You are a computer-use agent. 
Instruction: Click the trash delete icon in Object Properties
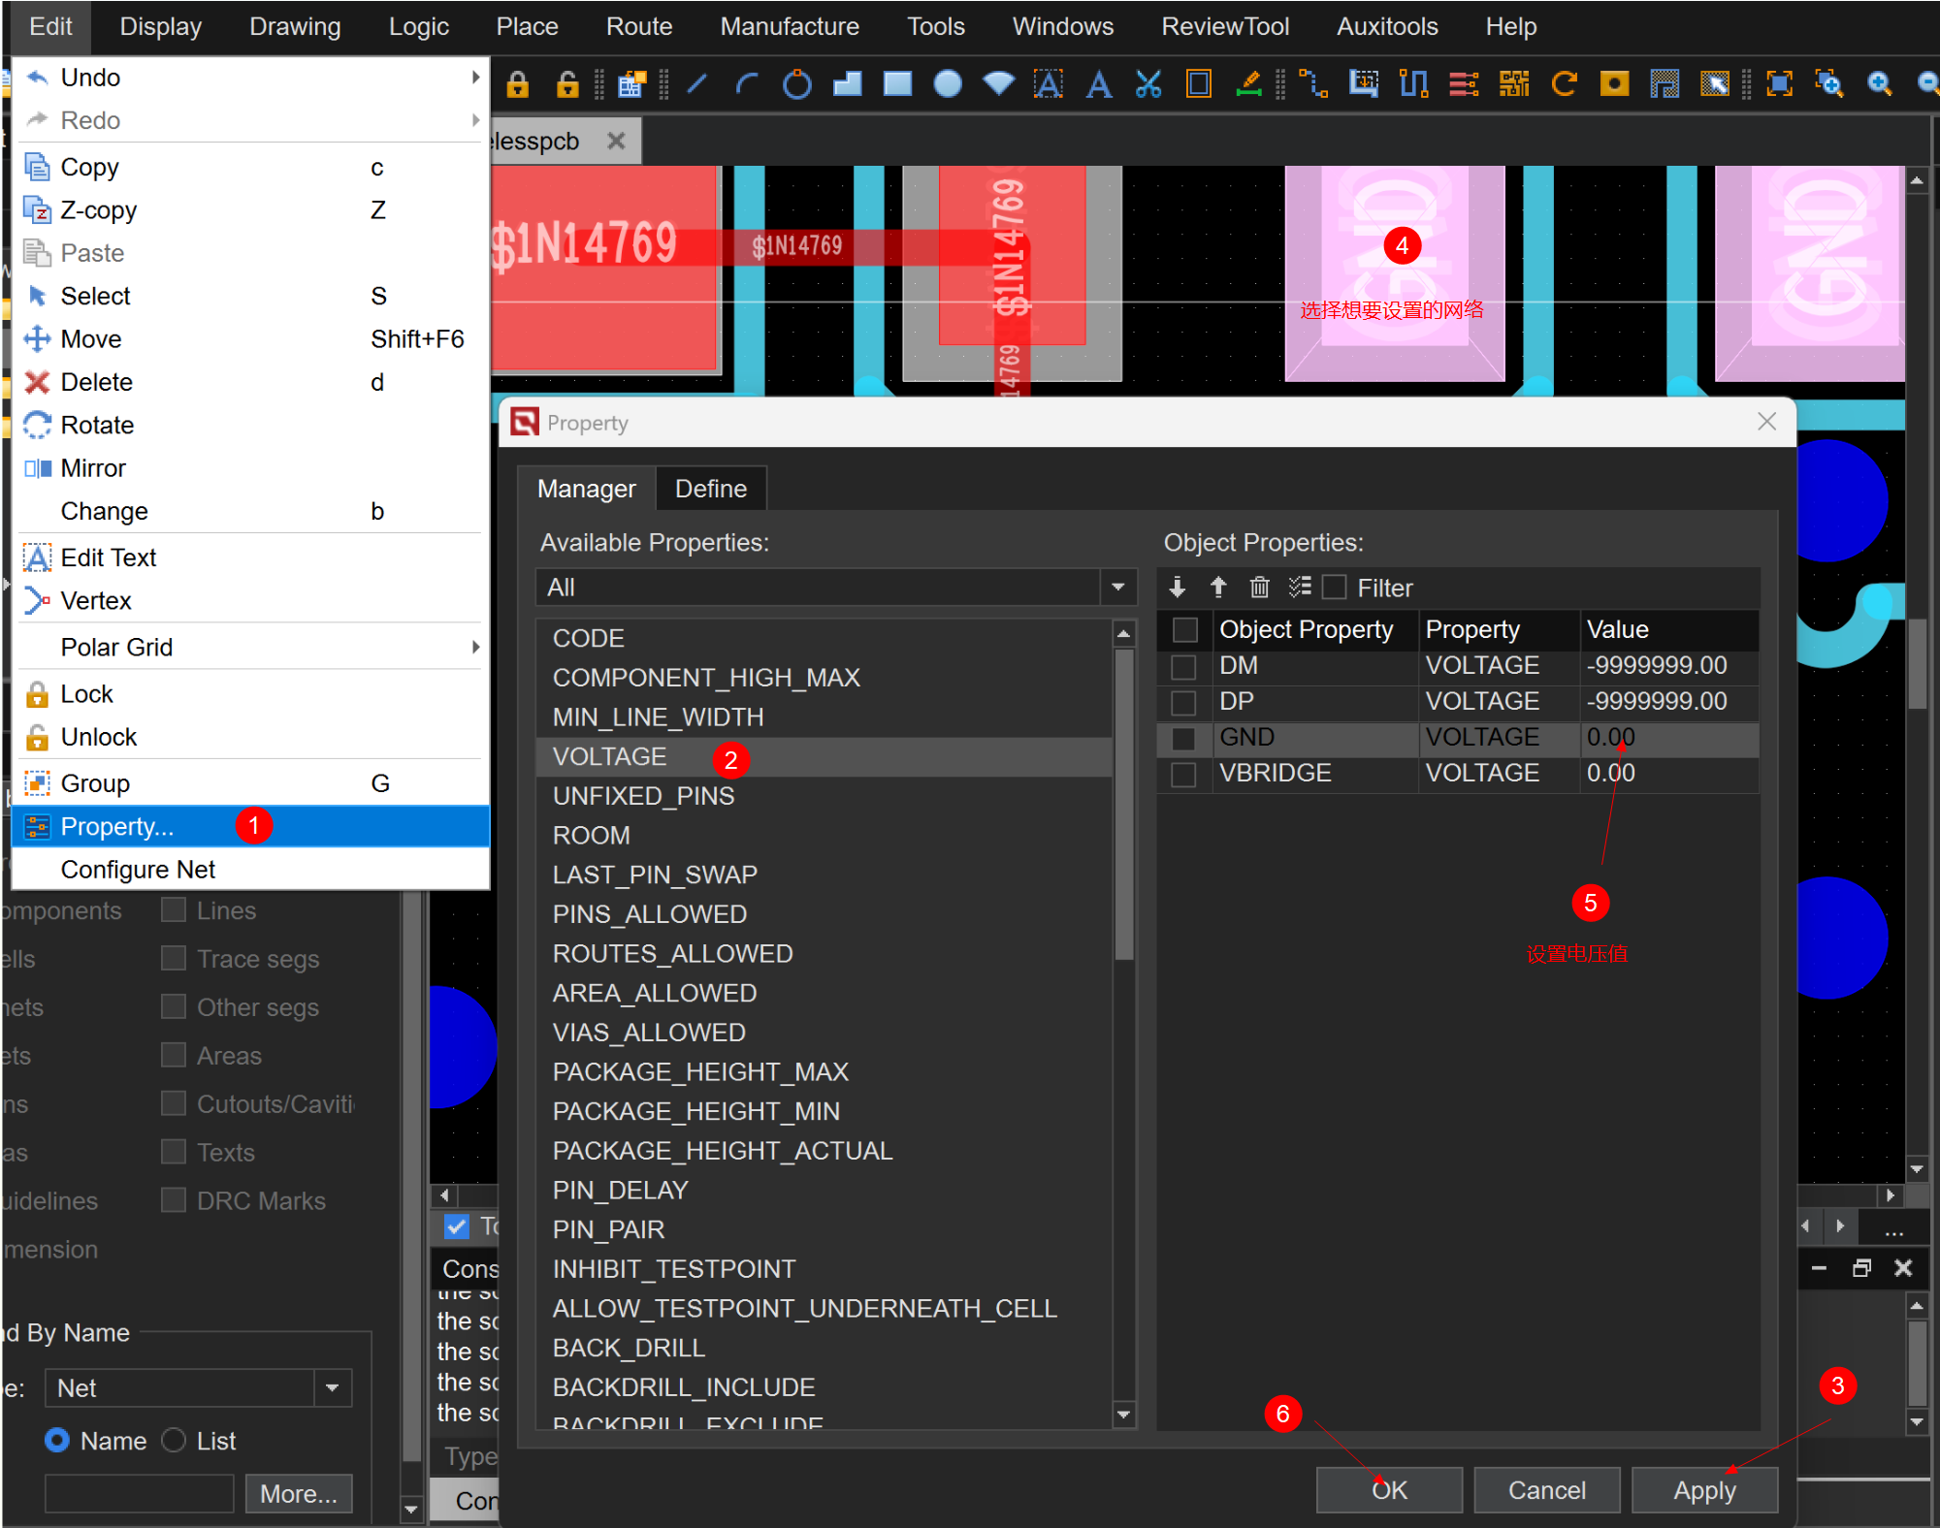click(1259, 587)
